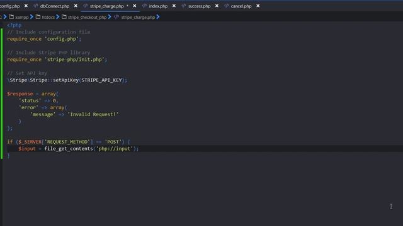Click the 'stripe-php/init.php' string
Viewport: 403px width, 226px height.
click(x=74, y=60)
